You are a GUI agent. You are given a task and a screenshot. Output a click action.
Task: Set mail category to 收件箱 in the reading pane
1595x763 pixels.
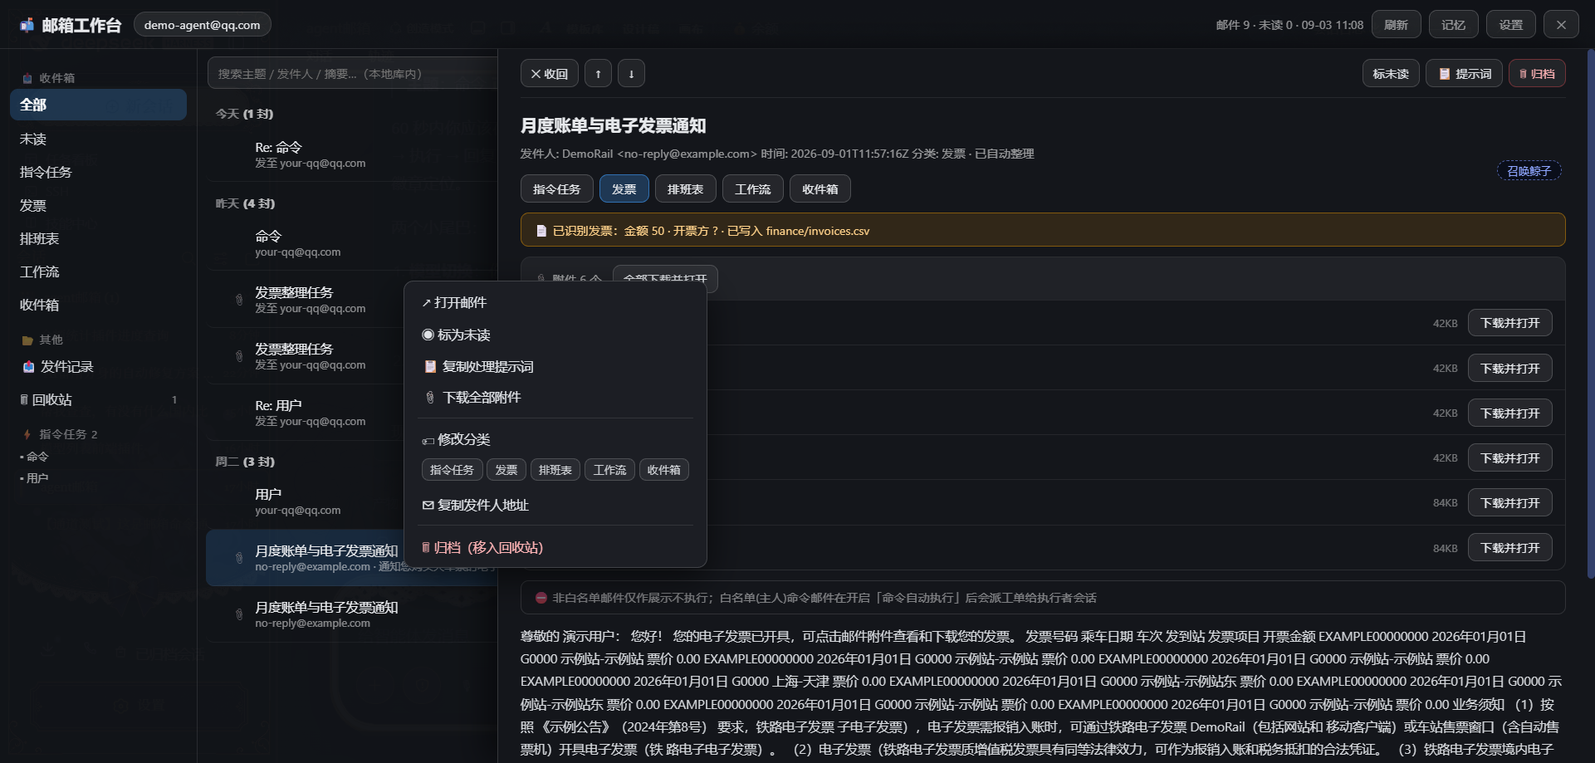click(x=820, y=189)
